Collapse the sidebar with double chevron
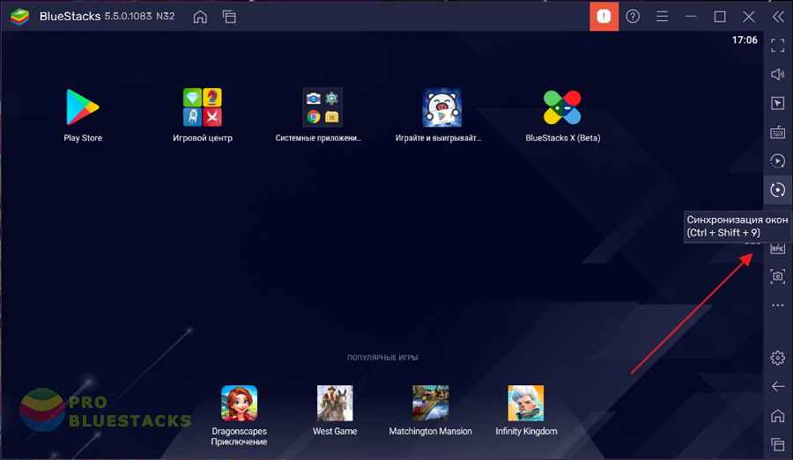Screen dimensions: 793x460 click(777, 17)
